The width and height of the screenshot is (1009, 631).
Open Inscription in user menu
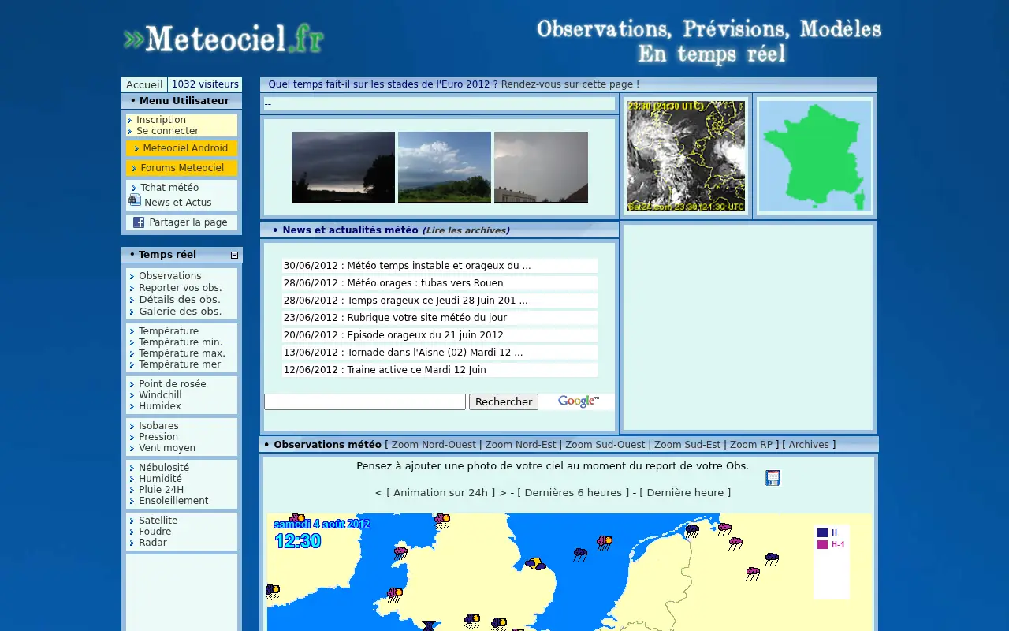click(x=161, y=120)
